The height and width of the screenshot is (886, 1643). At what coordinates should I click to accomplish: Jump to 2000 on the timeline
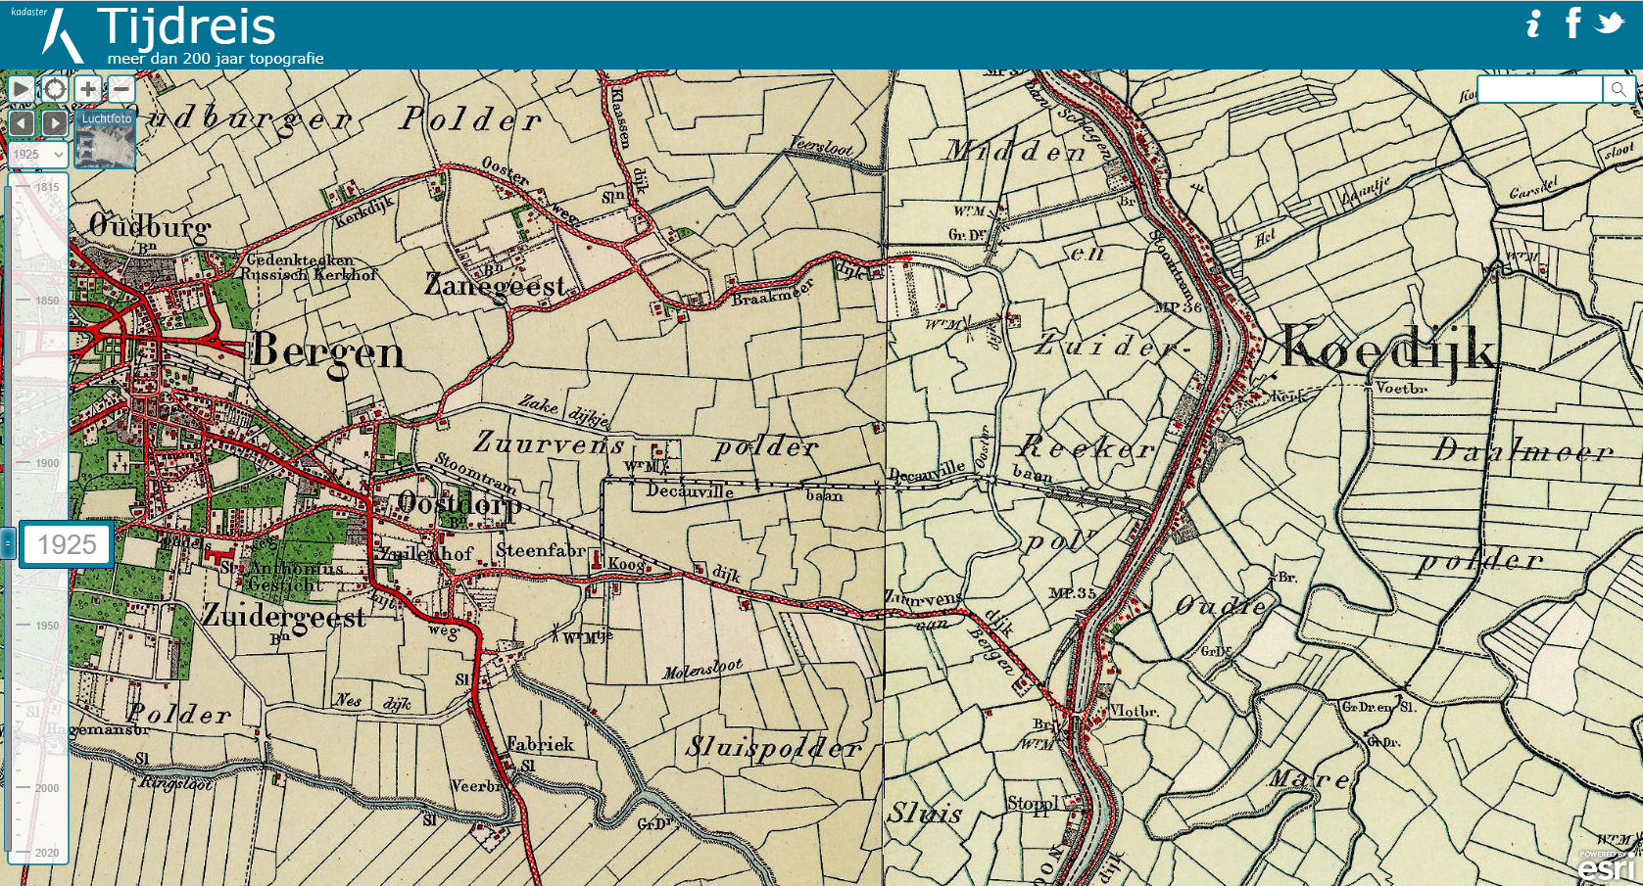point(46,788)
